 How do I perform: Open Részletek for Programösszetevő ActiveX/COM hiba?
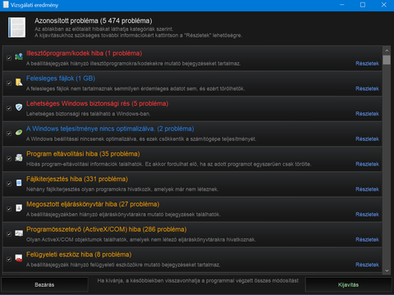[367, 239]
